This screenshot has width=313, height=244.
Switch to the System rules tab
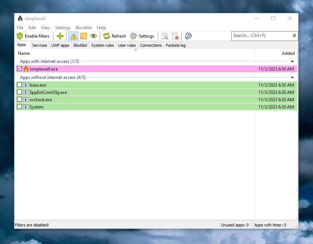[x=102, y=45]
